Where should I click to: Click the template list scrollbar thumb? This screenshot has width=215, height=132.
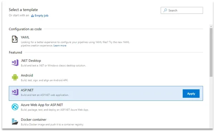point(211,52)
